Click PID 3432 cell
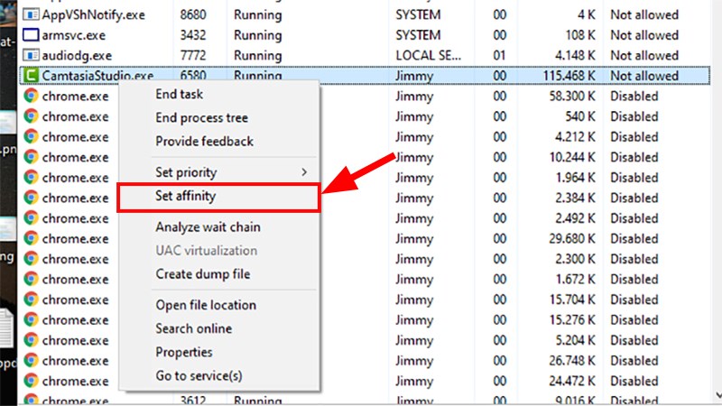Viewport: 722px width, 406px height. click(x=193, y=35)
